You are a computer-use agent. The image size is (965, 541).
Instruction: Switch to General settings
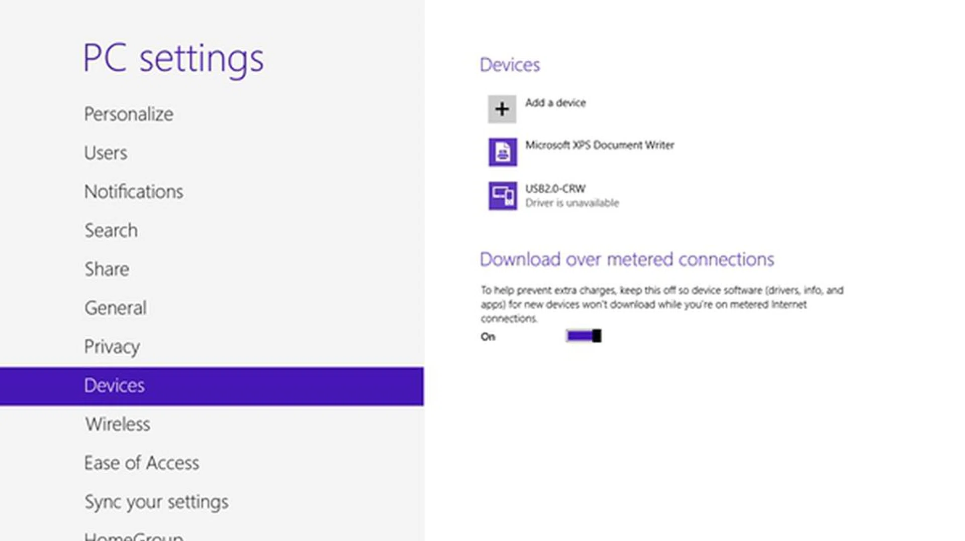pyautogui.click(x=116, y=308)
